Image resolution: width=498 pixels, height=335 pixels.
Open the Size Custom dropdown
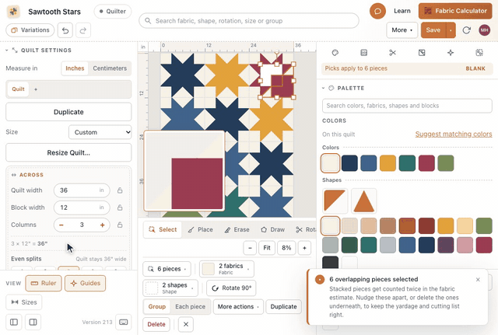tap(100, 132)
